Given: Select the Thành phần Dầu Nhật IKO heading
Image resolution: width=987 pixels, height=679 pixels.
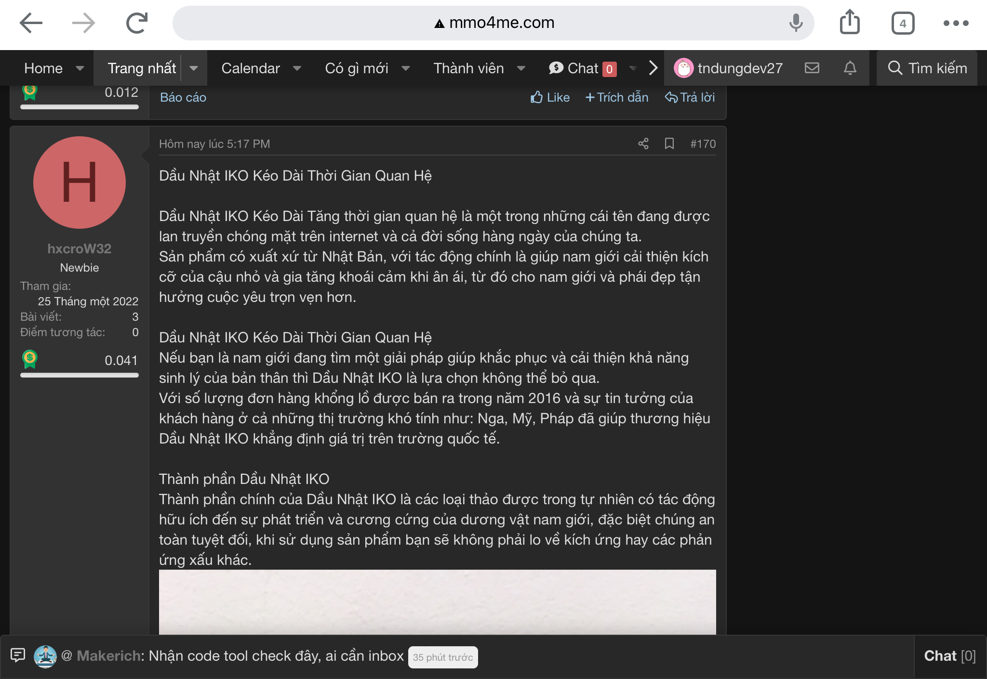Looking at the screenshot, I should pyautogui.click(x=244, y=479).
